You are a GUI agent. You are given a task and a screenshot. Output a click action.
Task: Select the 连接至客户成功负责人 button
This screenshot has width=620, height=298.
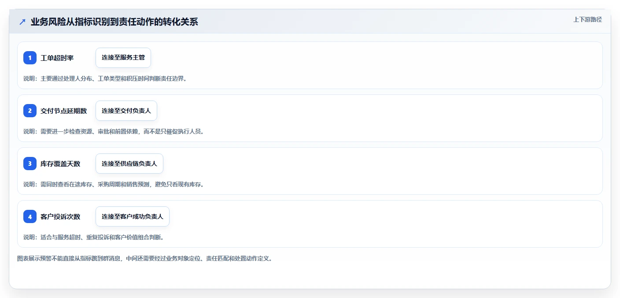[133, 216]
